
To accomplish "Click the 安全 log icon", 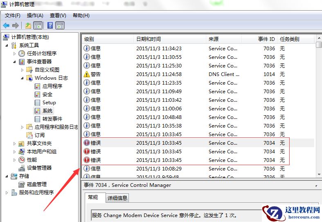I will (x=37, y=94).
